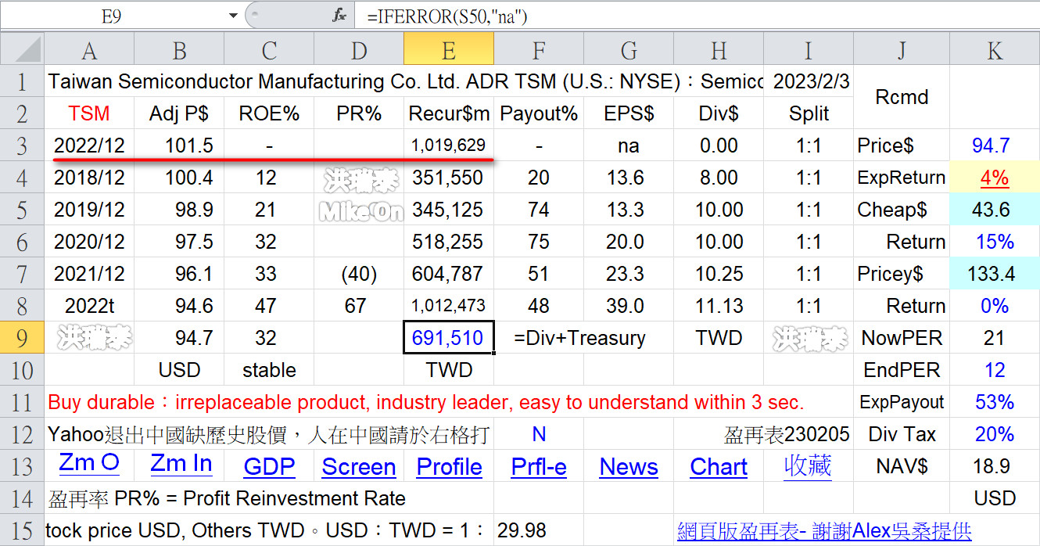Screen dimensions: 1040x546
Task: Select the =Div+Treasury text cell
Action: point(579,338)
